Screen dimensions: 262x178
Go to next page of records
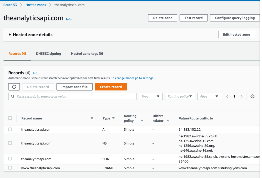click(241, 96)
